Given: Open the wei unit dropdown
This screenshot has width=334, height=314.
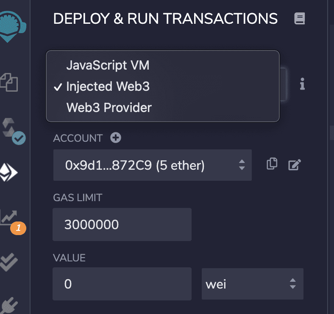Looking at the screenshot, I should [x=252, y=284].
